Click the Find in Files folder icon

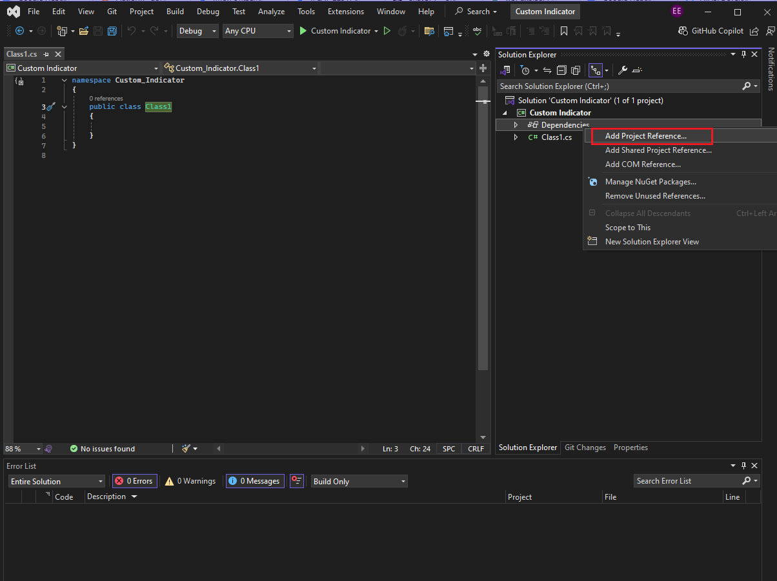(x=429, y=31)
